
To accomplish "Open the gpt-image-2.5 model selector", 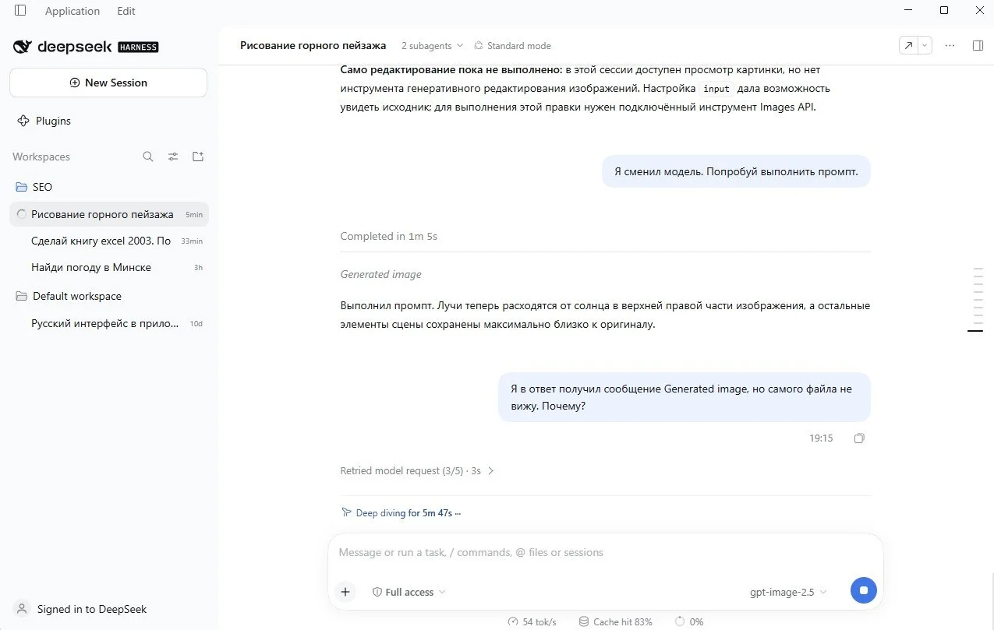I will pyautogui.click(x=788, y=592).
